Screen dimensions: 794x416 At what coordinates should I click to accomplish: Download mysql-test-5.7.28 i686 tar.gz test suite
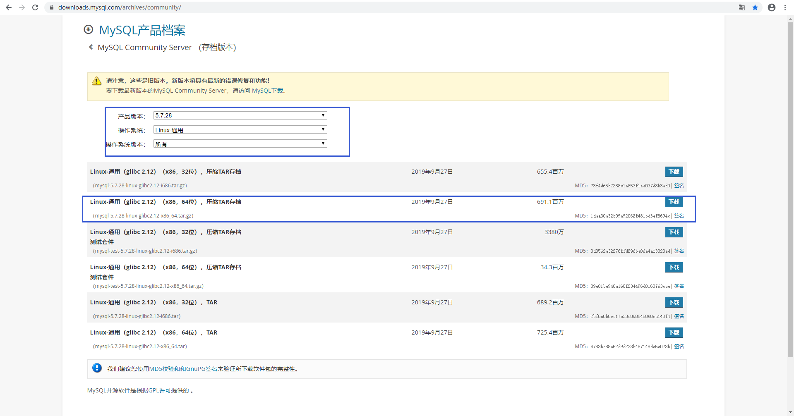(x=674, y=232)
